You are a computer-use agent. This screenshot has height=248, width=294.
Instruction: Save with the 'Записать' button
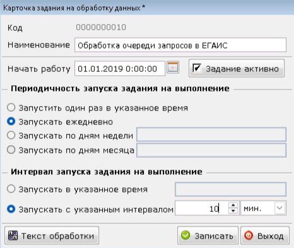(x=208, y=235)
